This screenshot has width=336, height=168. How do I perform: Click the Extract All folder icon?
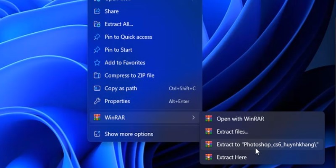point(97,24)
